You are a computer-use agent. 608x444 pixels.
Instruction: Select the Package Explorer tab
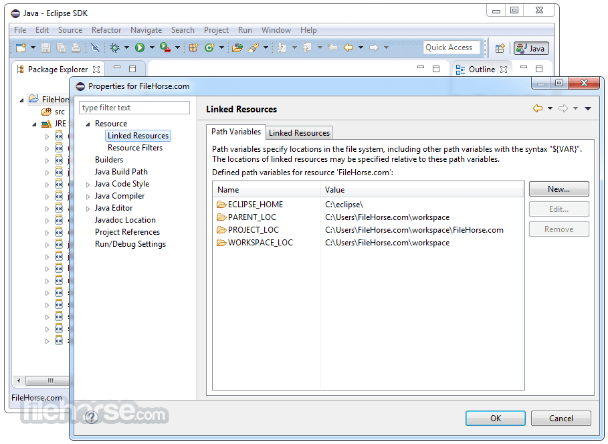[58, 70]
